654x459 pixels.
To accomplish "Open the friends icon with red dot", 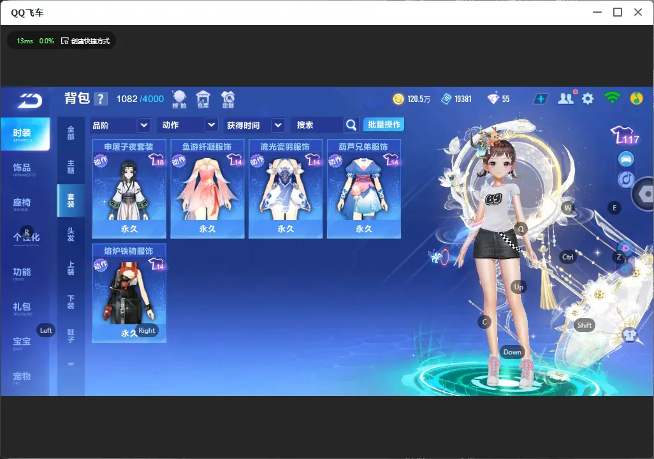I will (567, 98).
